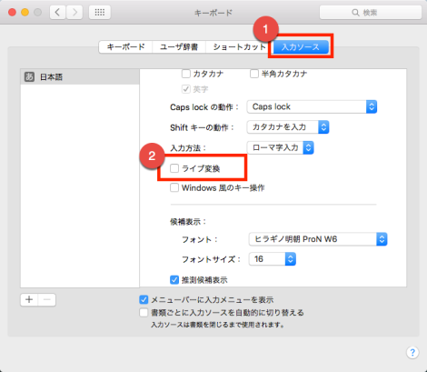Screen dimensions: 427x372
Task: Remove input source with minus button
Action: coord(47,299)
